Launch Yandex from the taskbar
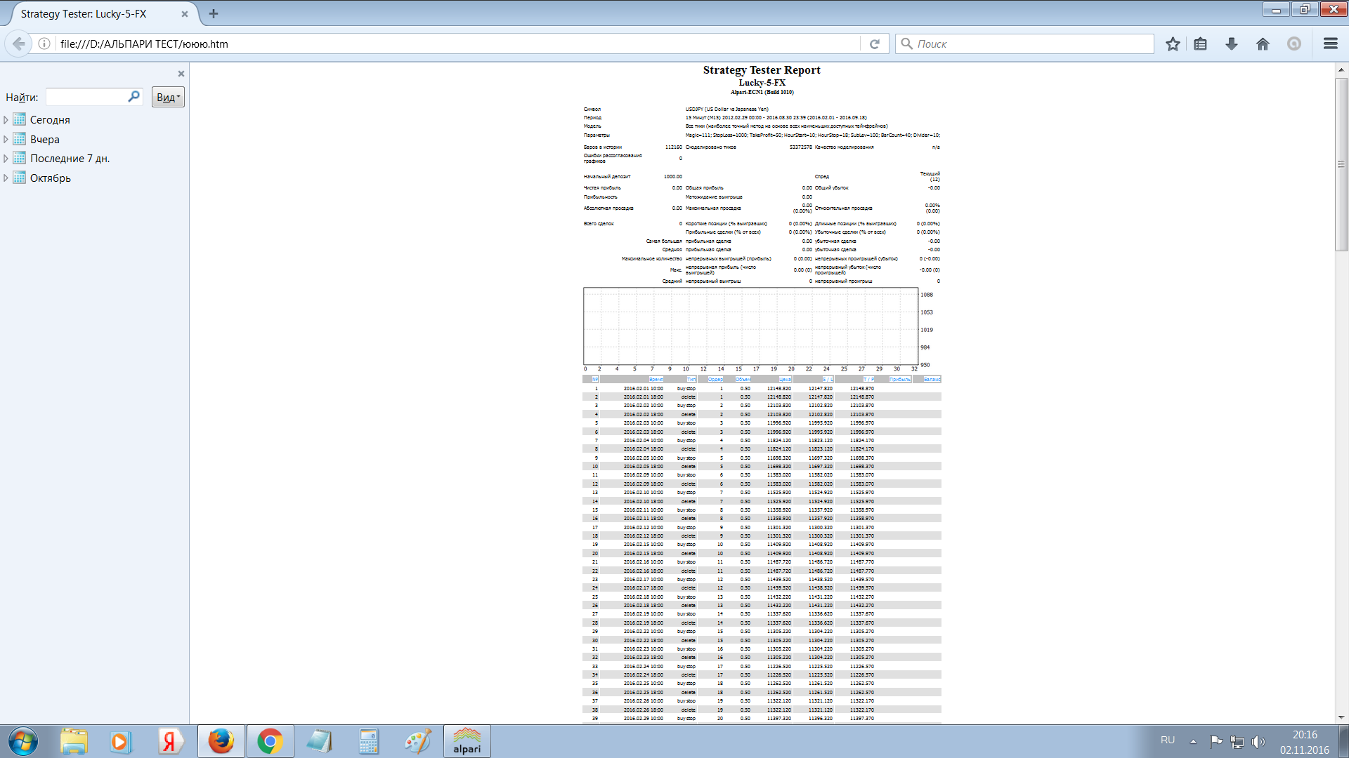1349x758 pixels. pos(169,741)
